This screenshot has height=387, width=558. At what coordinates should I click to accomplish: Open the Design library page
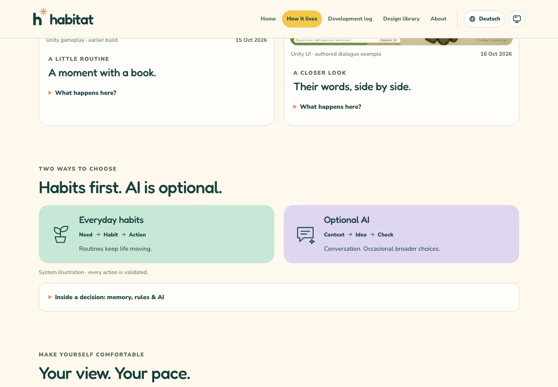pyautogui.click(x=401, y=19)
